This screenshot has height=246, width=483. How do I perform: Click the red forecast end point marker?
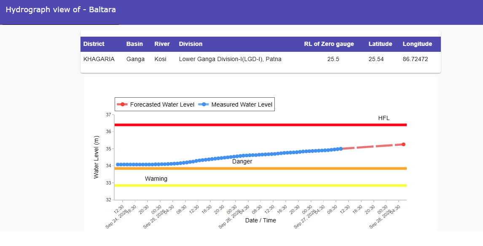point(403,144)
